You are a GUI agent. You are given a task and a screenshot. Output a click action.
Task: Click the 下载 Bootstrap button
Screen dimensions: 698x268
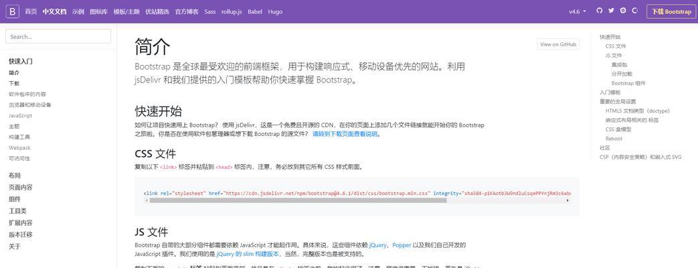pos(671,11)
